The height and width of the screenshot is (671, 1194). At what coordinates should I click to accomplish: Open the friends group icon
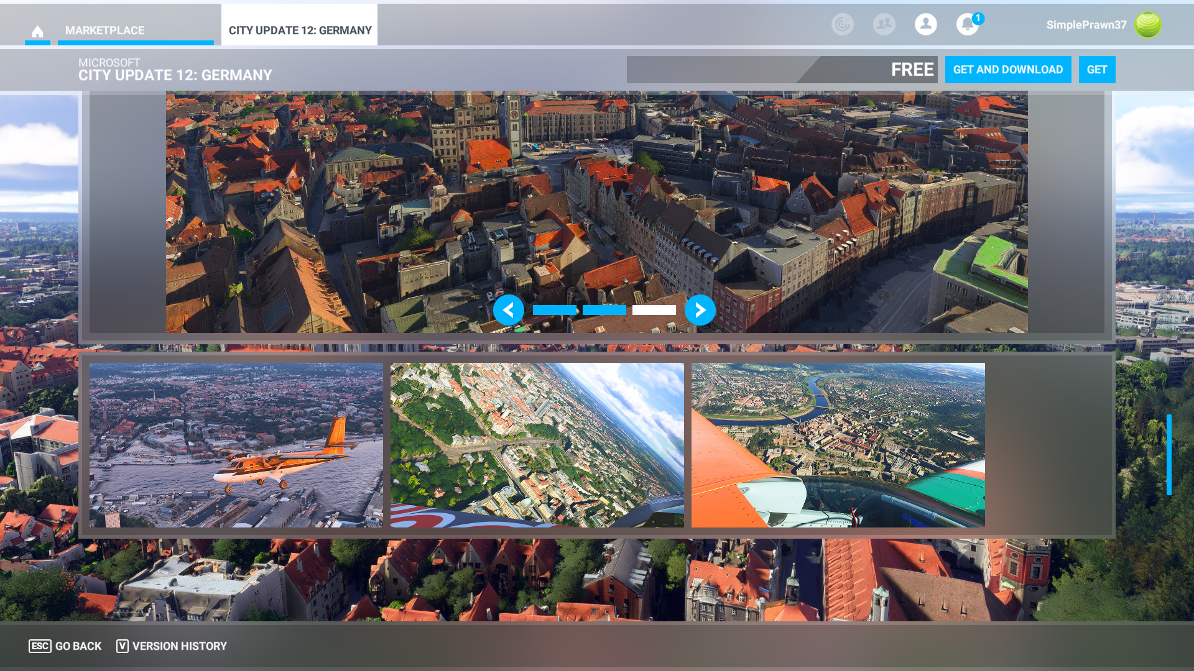coord(884,24)
